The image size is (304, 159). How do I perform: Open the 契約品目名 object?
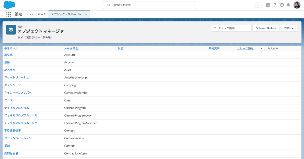11,153
